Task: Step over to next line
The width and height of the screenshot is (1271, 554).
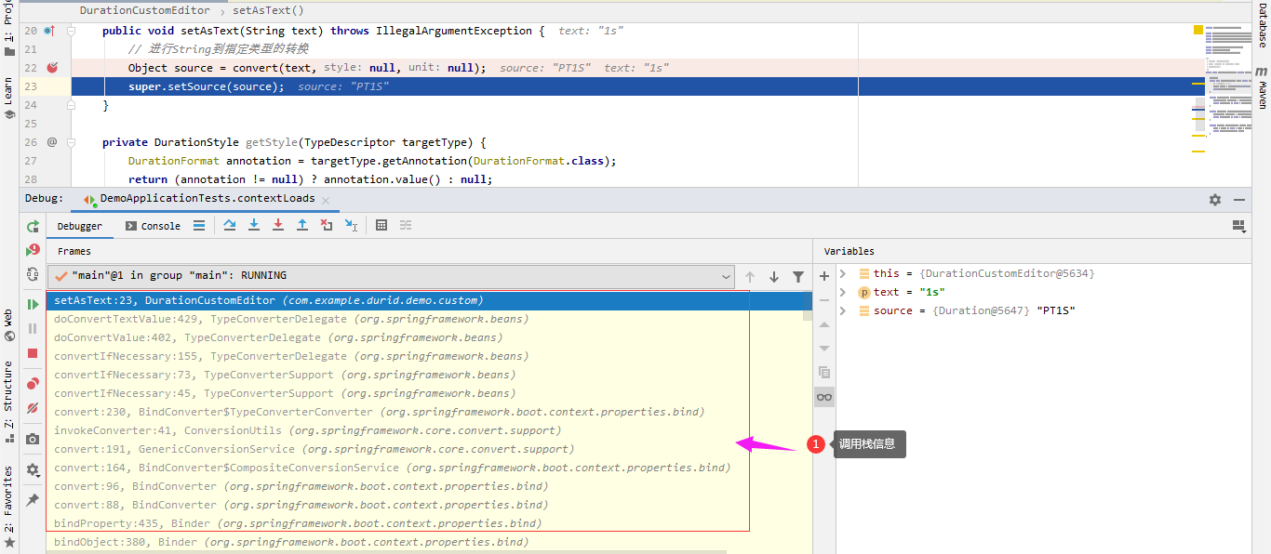Action: coord(230,225)
